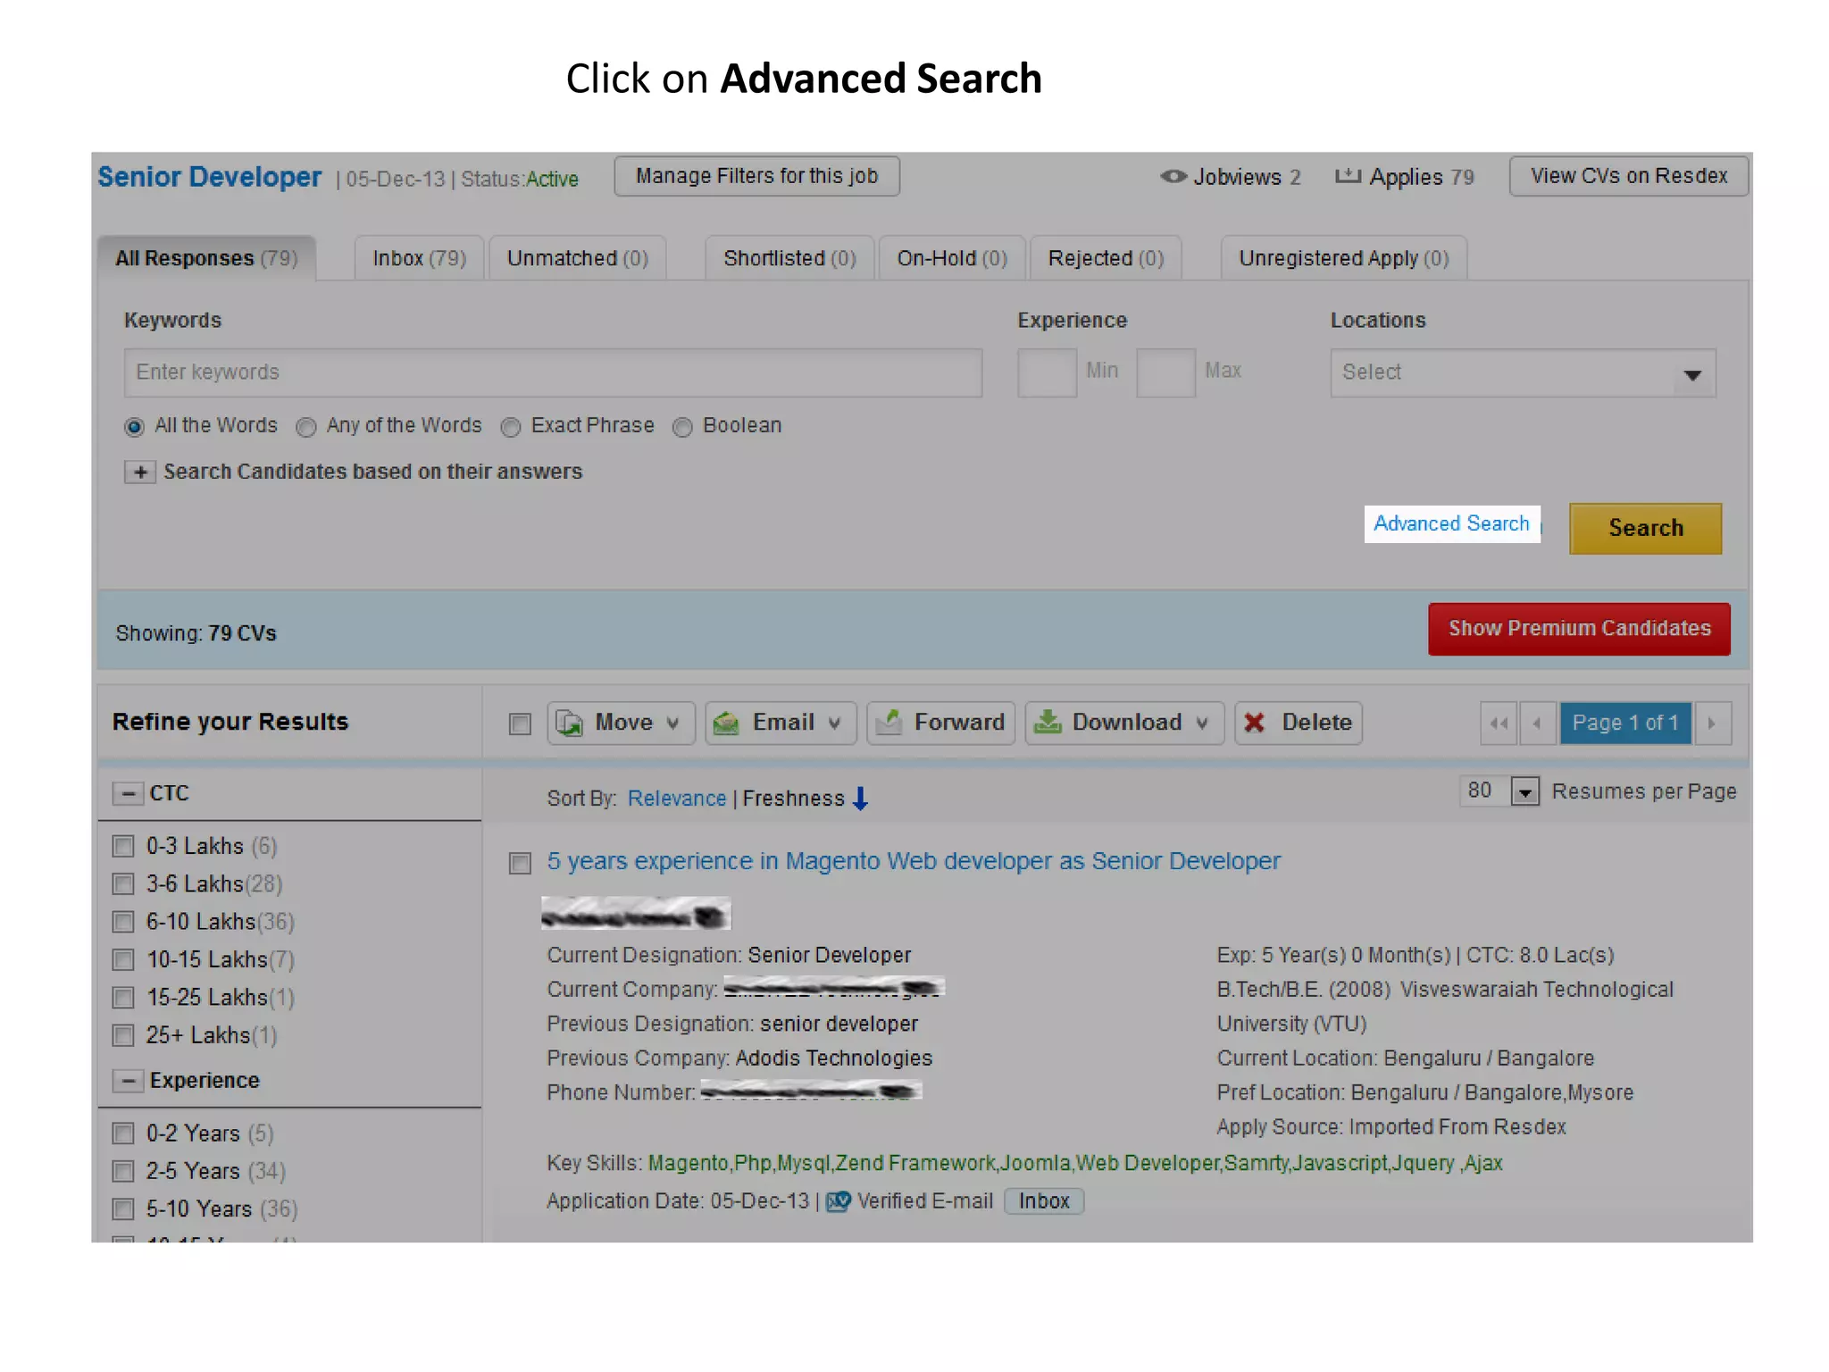
Task: Click the Move folder icon
Action: (x=570, y=723)
